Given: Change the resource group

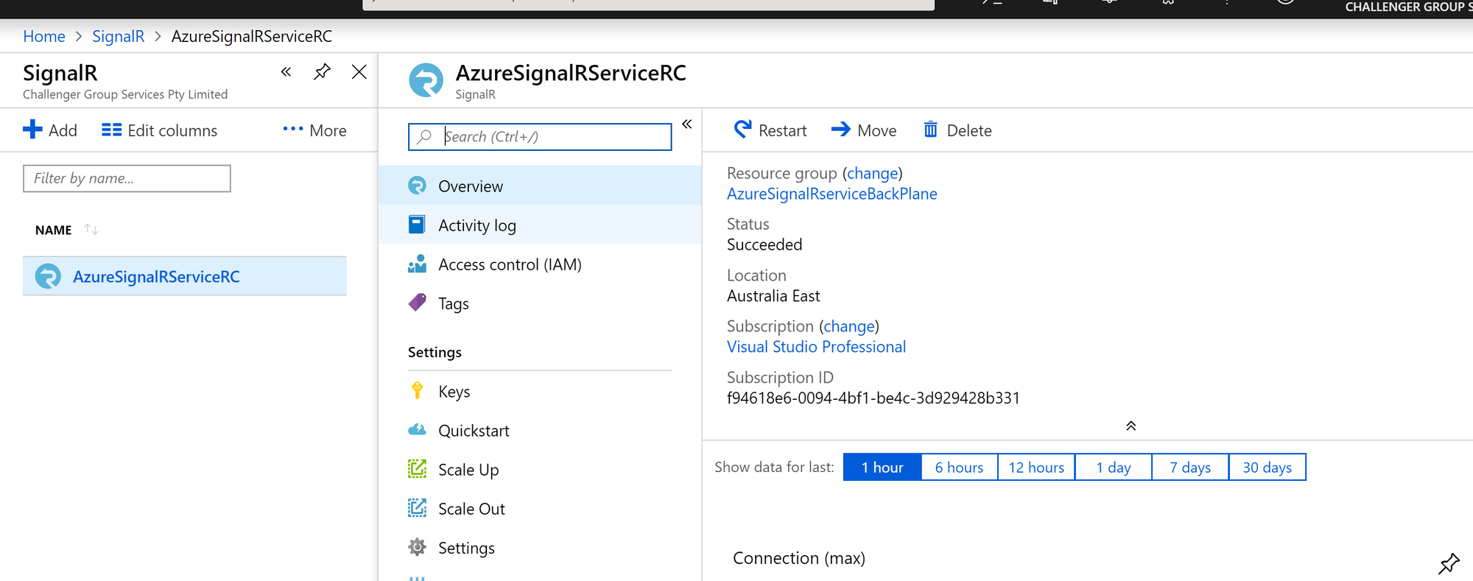Looking at the screenshot, I should pos(873,173).
